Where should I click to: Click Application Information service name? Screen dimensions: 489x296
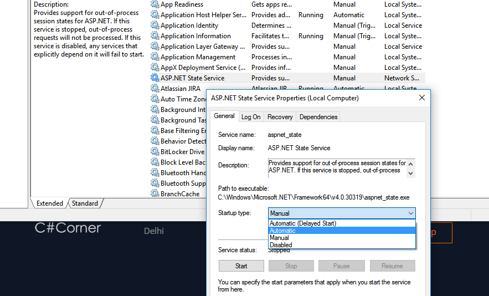coord(195,36)
